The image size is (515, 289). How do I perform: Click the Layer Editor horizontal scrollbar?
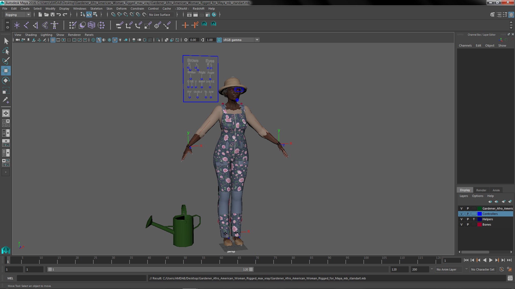475,252
